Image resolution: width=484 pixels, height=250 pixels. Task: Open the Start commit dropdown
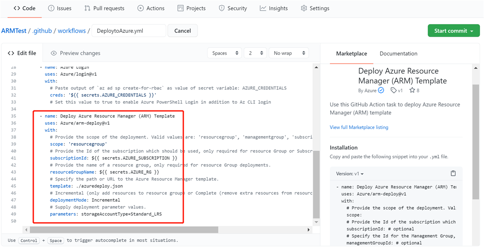(454, 31)
